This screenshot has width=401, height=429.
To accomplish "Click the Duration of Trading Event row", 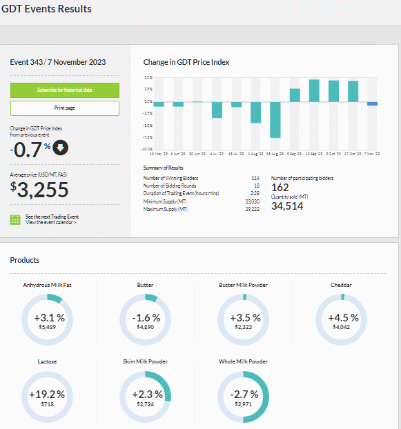I will pyautogui.click(x=201, y=193).
